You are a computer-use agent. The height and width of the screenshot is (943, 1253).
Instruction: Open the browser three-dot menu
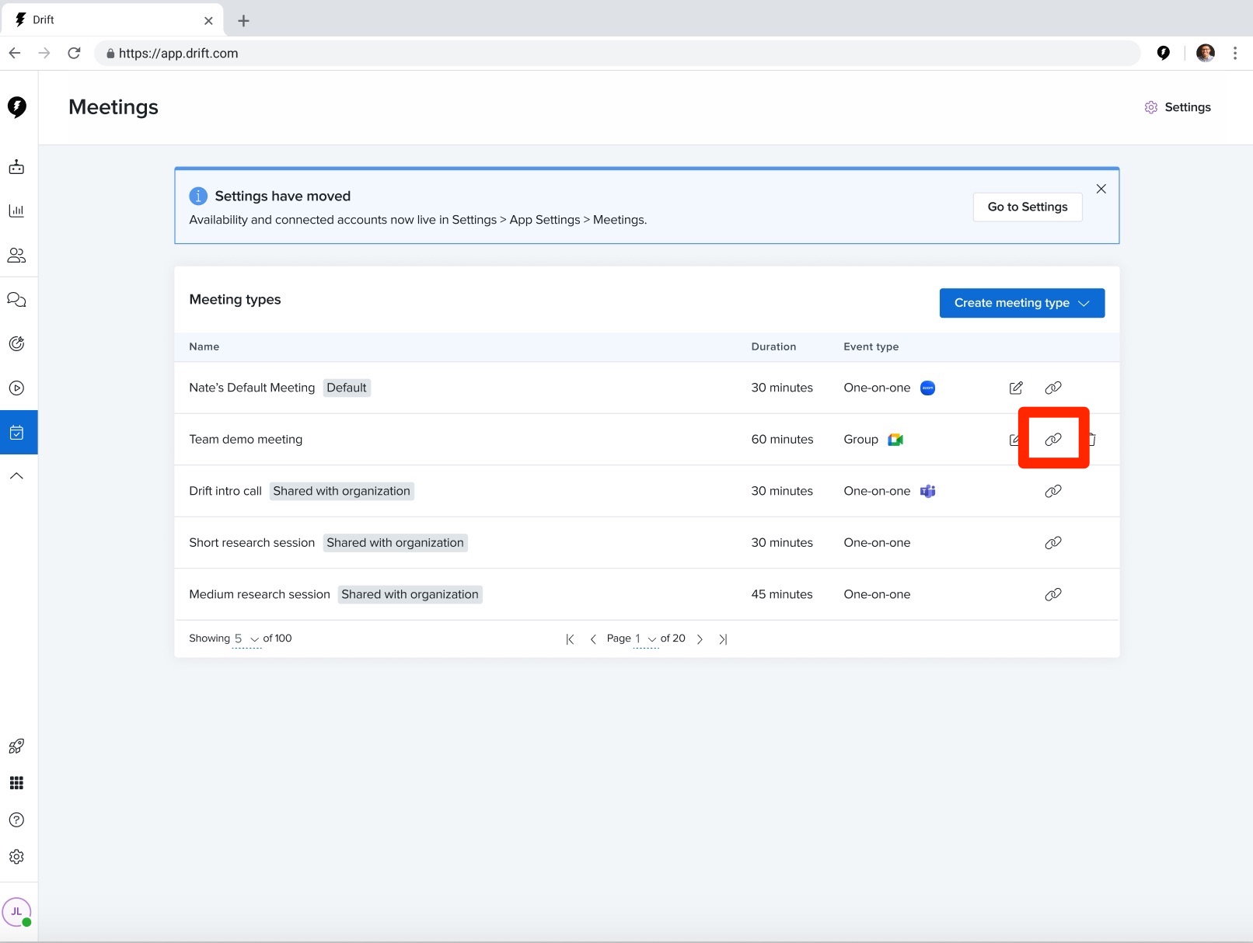(x=1235, y=53)
